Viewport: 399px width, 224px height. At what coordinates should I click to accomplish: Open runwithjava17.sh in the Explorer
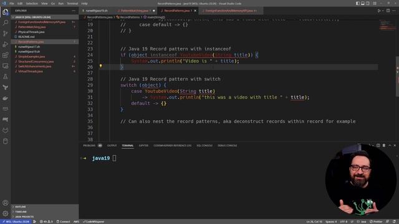pyautogui.click(x=29, y=47)
